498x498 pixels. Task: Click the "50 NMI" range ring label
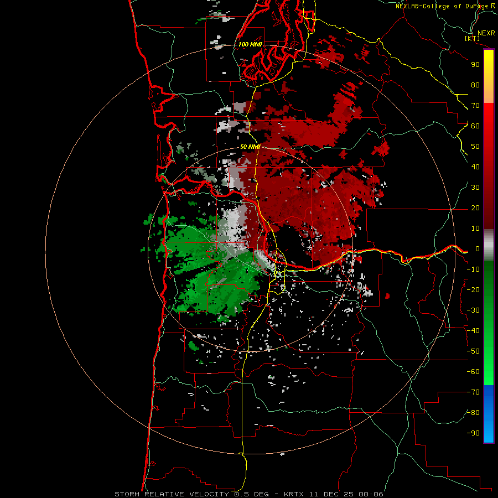(x=250, y=147)
